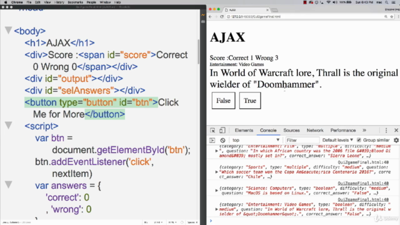Click the menu bar date and time

click(364, 2)
